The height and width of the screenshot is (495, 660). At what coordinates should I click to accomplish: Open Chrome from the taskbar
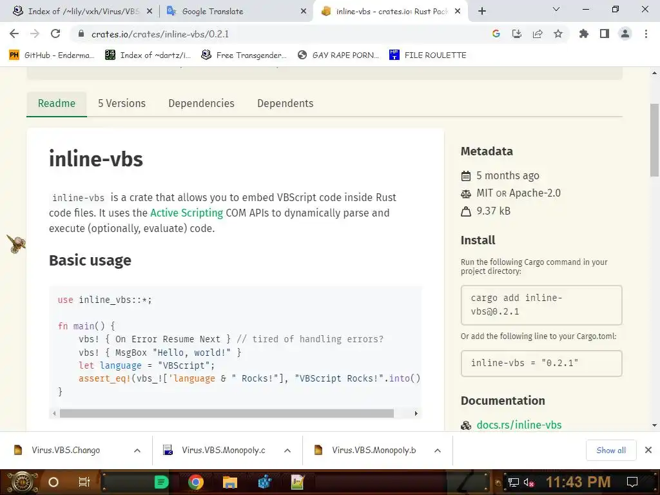point(196,482)
